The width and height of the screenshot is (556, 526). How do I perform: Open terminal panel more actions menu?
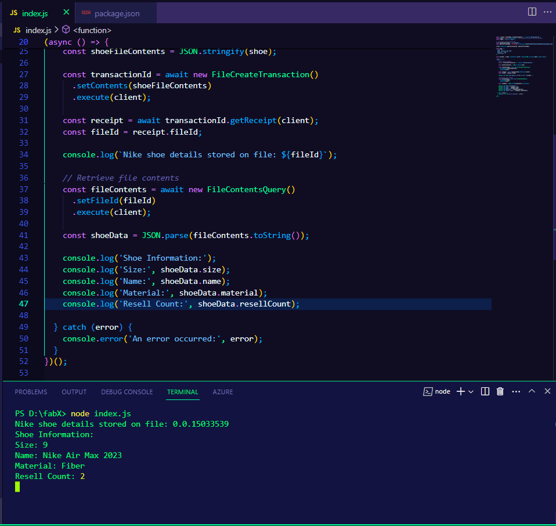516,391
